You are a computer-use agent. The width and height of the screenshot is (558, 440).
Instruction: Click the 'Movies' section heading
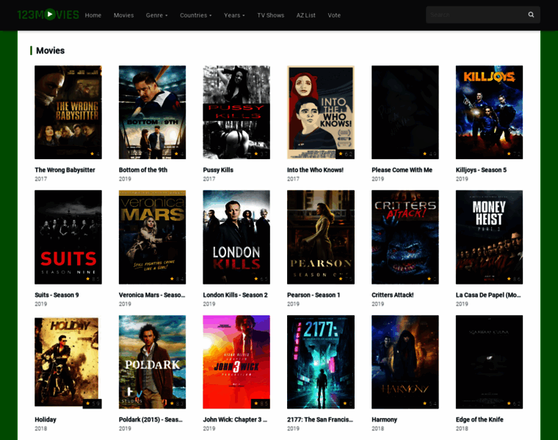(50, 51)
